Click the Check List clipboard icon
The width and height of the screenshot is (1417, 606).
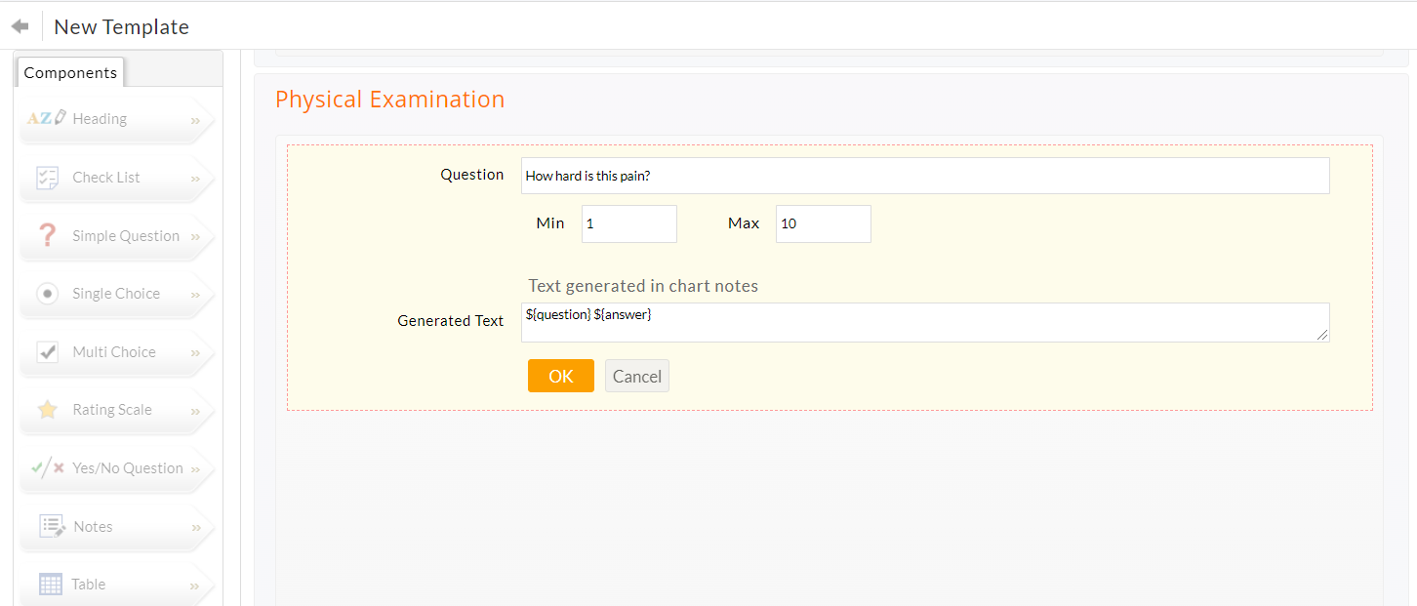pos(49,176)
